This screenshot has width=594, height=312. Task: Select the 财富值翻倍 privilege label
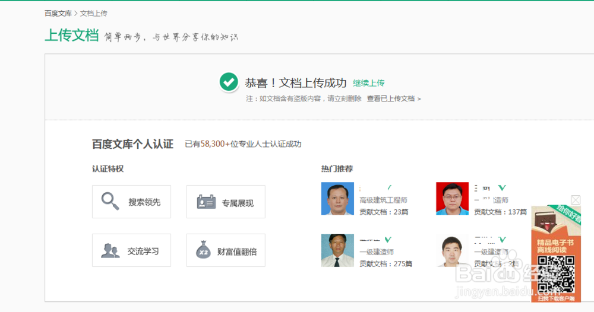(237, 252)
